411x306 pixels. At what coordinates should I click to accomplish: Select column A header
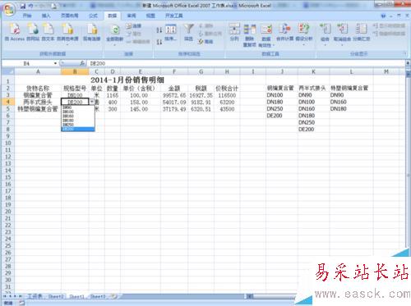(x=38, y=71)
